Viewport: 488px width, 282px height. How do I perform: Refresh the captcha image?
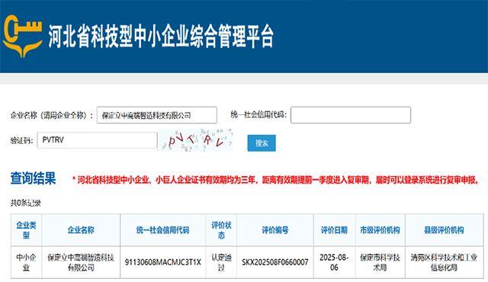click(x=195, y=140)
